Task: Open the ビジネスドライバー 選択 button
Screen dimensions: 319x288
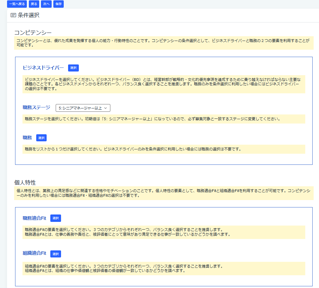Action: (73, 68)
